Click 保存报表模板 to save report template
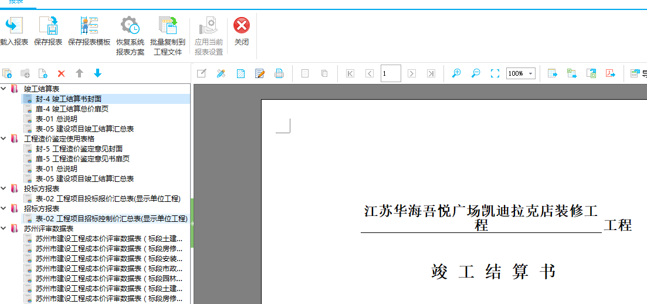 pos(89,31)
